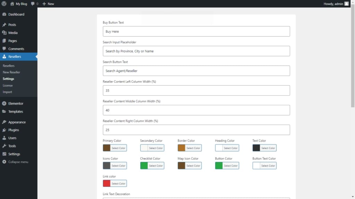
Task: Click the Tools wrench icon
Action: pos(4,146)
